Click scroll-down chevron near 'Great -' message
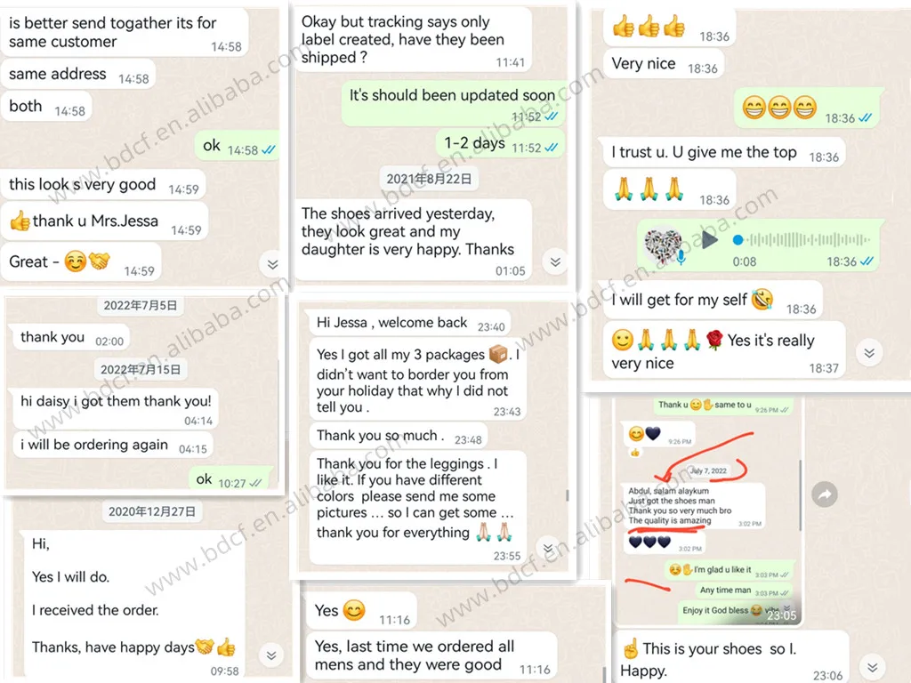911x683 pixels. tap(272, 264)
